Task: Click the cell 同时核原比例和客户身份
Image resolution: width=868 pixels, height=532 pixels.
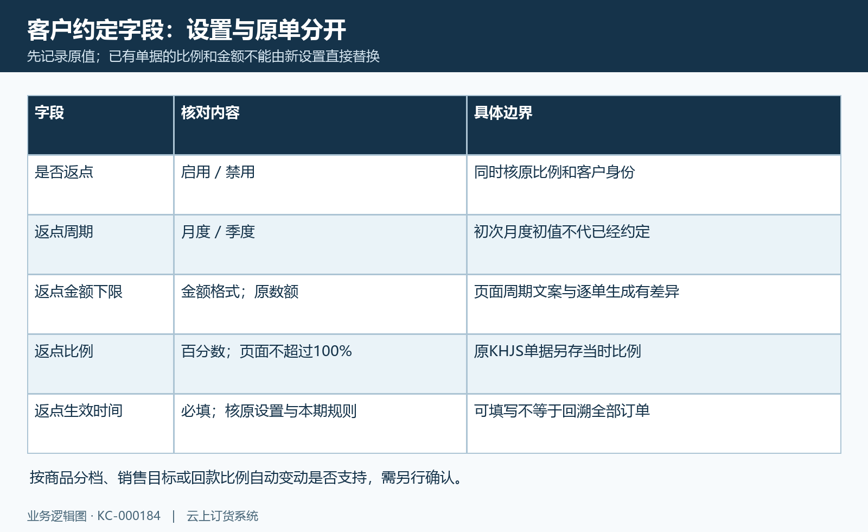Action: (654, 185)
